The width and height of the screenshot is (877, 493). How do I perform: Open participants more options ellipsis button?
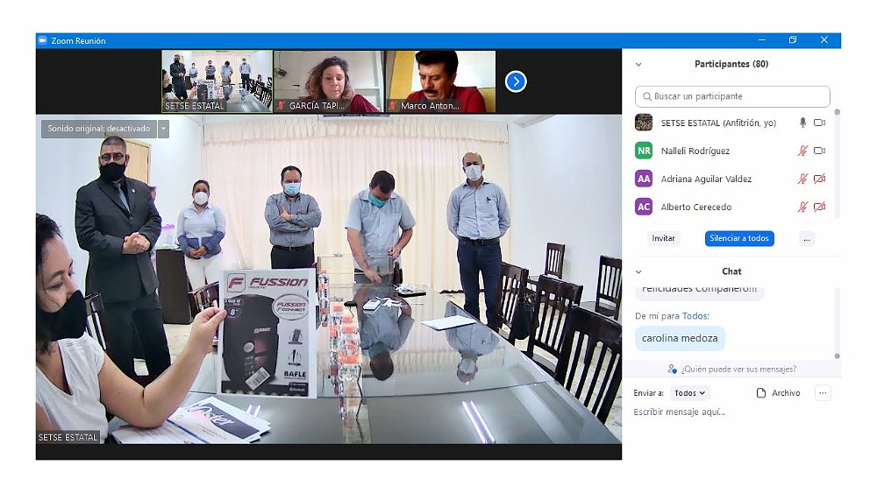pyautogui.click(x=807, y=238)
